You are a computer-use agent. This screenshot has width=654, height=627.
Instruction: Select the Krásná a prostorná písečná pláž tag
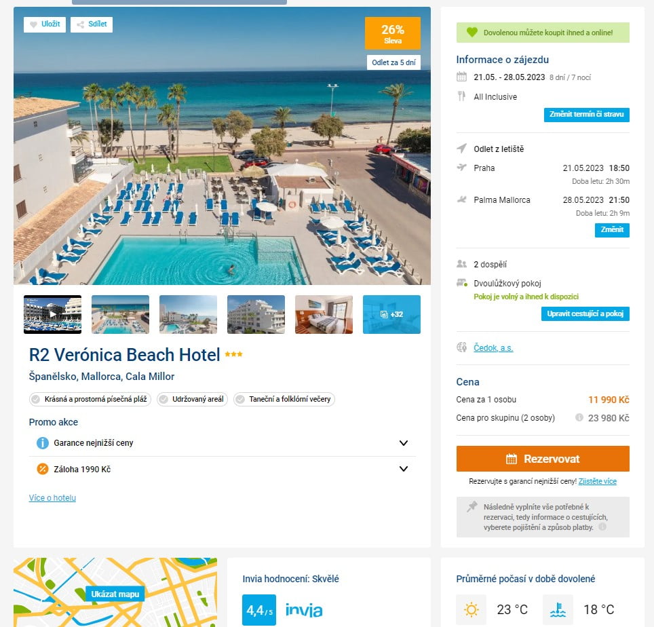pyautogui.click(x=90, y=399)
